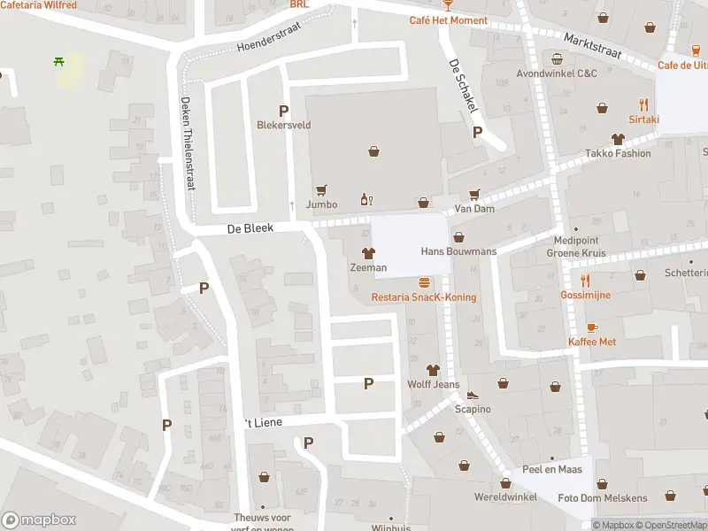The width and height of the screenshot is (708, 531).
Task: Click the Cafetaria Wilfred label
Action: [38, 5]
